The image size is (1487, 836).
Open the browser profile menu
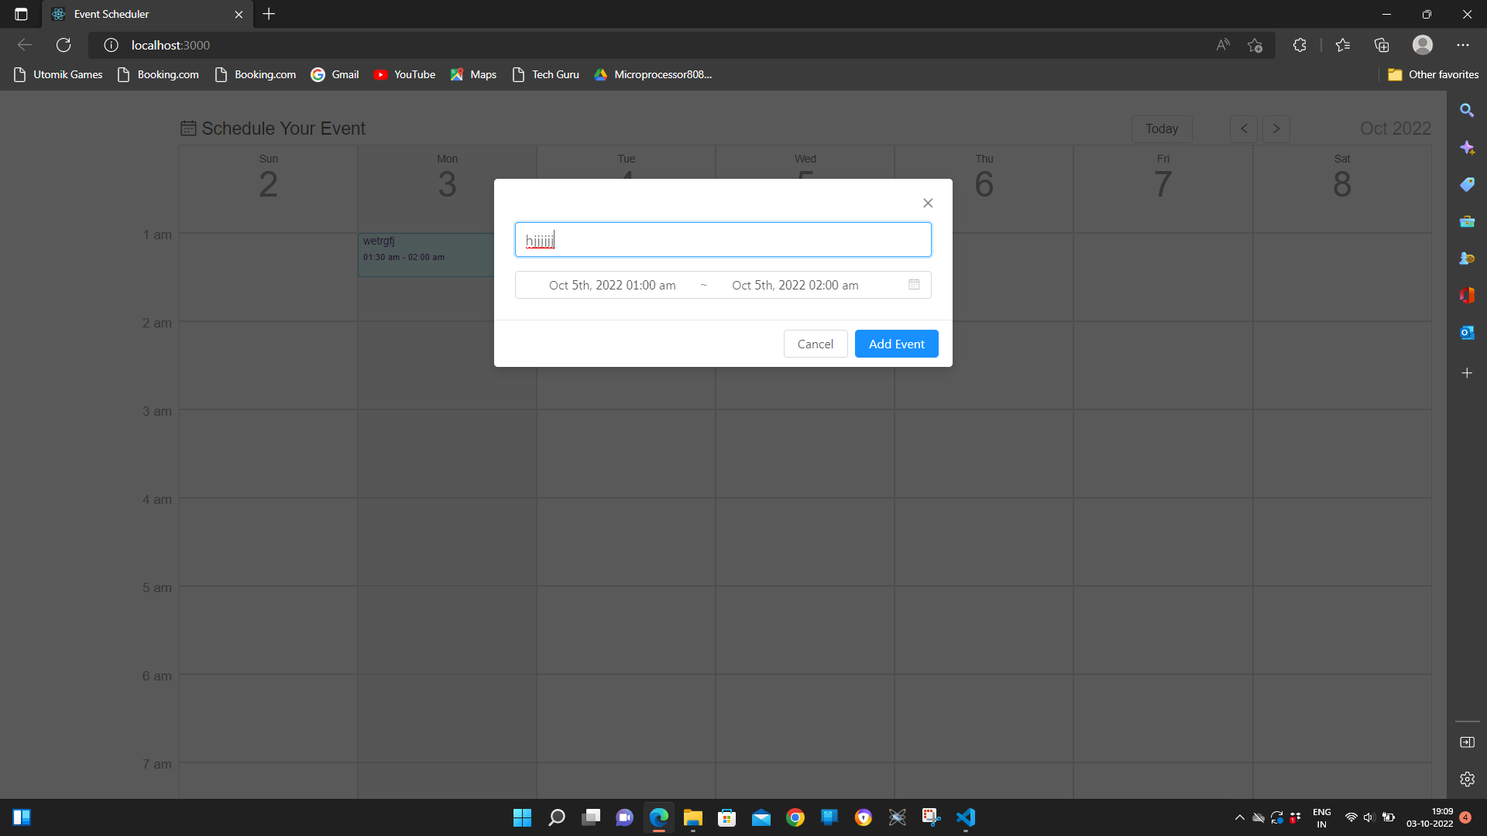[x=1423, y=45]
